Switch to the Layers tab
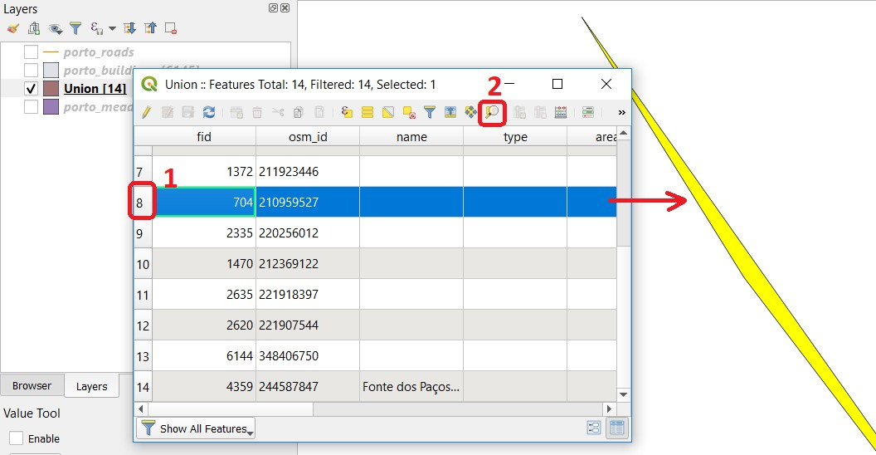 click(91, 386)
